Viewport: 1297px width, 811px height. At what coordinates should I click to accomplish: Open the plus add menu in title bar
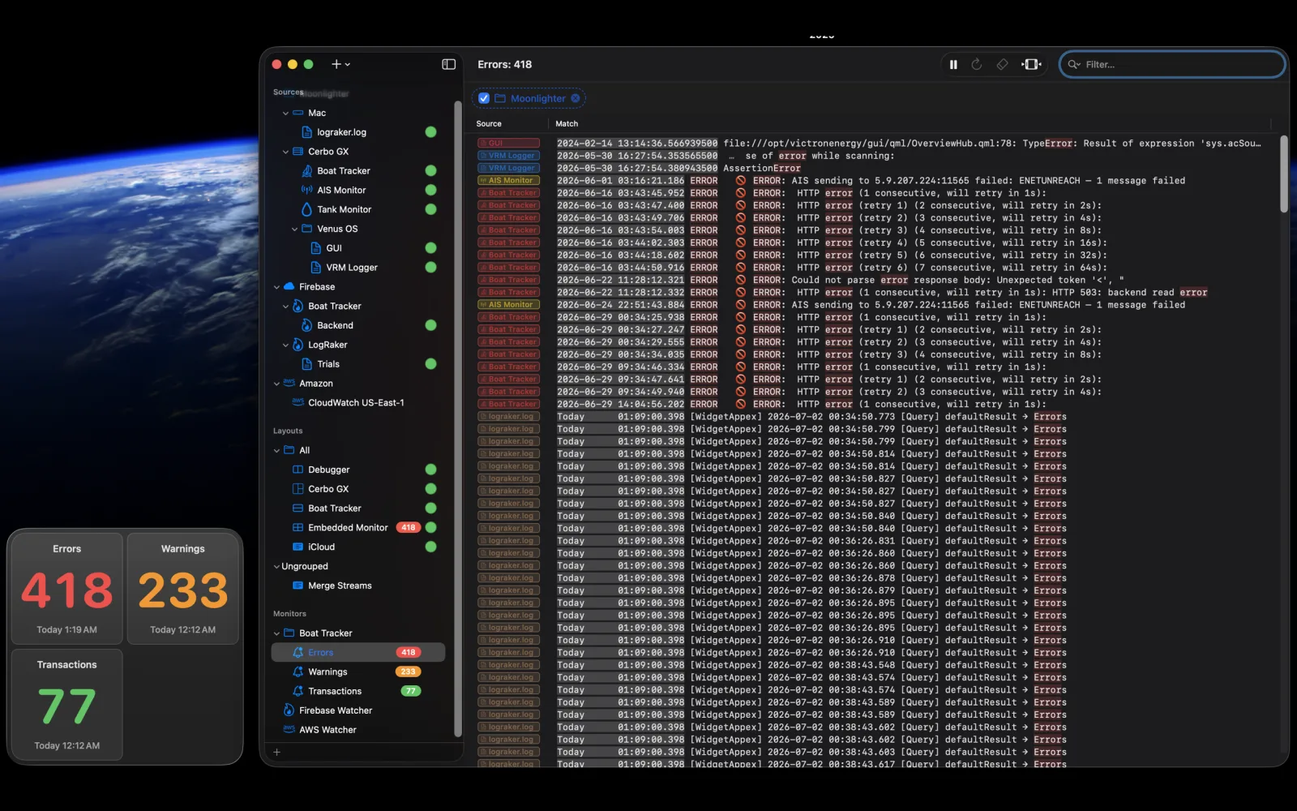(340, 64)
